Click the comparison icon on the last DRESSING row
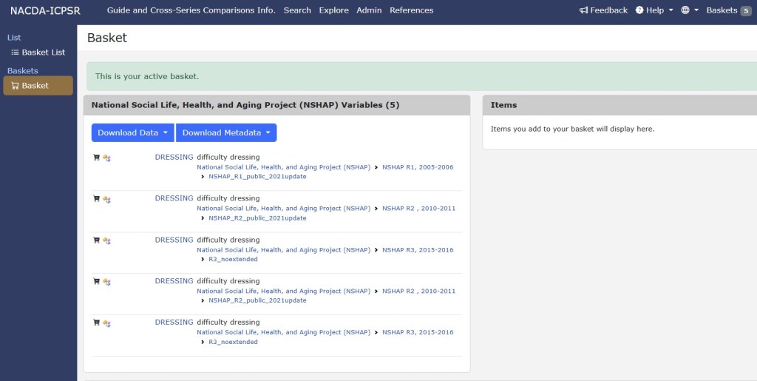This screenshot has height=381, width=757. [x=106, y=323]
